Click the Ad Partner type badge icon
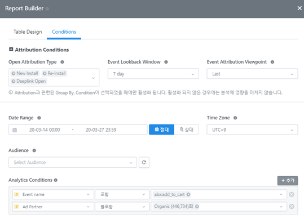Viewport: 304px width, 219px height. coord(17,207)
